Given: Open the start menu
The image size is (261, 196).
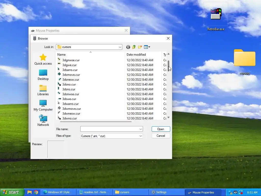Looking at the screenshot, I should [x=12, y=192].
